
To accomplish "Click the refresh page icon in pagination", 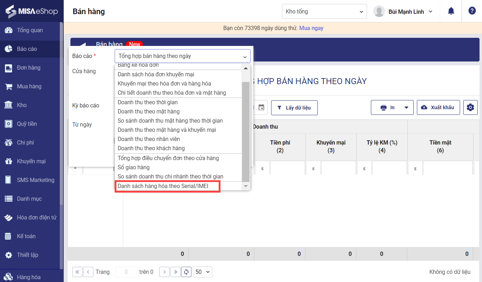I will pos(186,272).
